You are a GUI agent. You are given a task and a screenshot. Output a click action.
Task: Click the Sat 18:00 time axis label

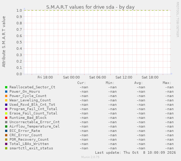[150, 77]
